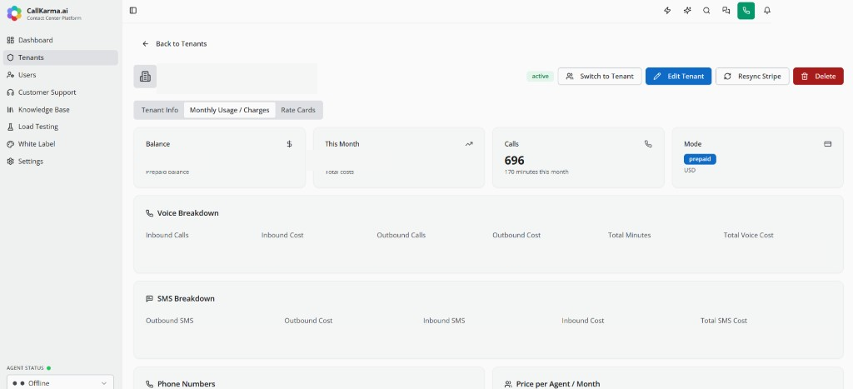Screen dimensions: 853x389
Task: Open notifications bell icon
Action: 767,10
